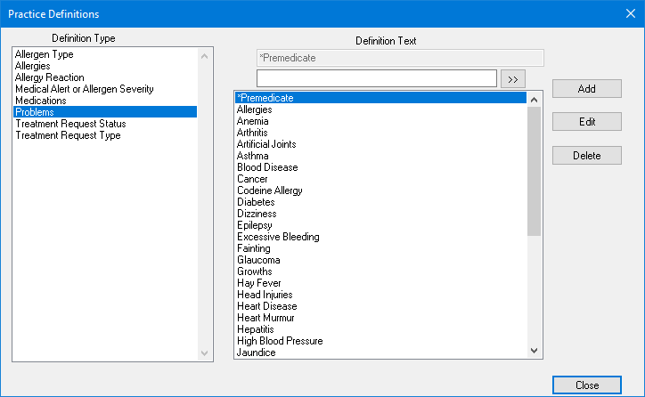
Task: Select Treatment Request Type entry
Action: pos(68,135)
